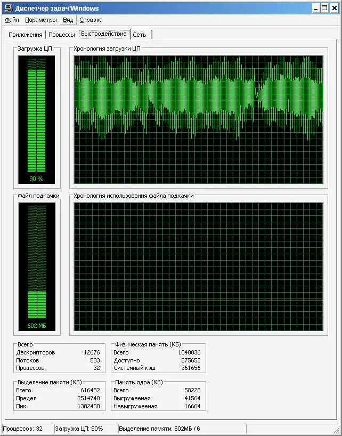The height and width of the screenshot is (436, 342).
Task: Click the Файл подкачки usage meter
Action: tap(37, 267)
